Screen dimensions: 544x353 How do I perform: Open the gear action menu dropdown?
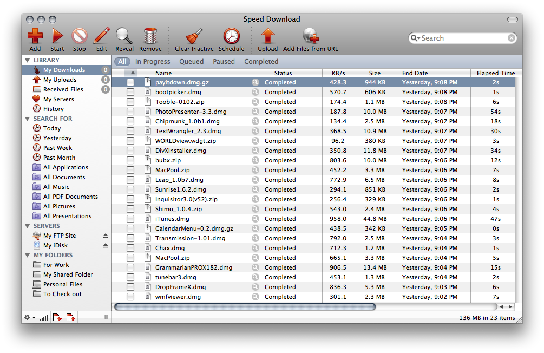point(29,317)
